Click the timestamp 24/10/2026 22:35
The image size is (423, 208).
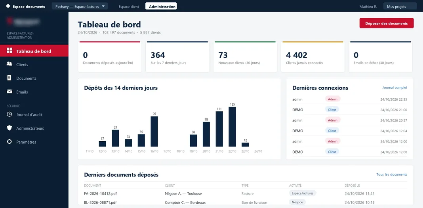394,99
